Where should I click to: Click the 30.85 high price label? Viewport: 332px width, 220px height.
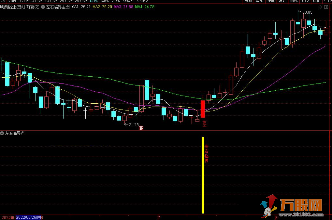(x=307, y=12)
